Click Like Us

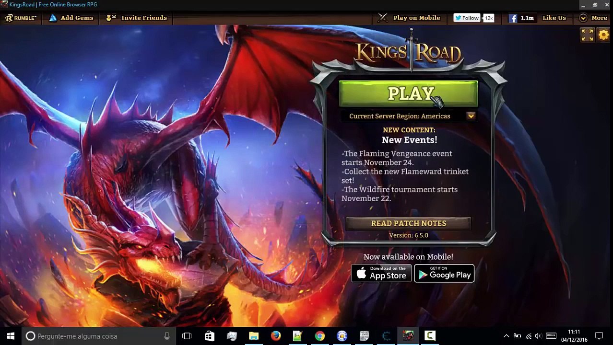coord(554,18)
